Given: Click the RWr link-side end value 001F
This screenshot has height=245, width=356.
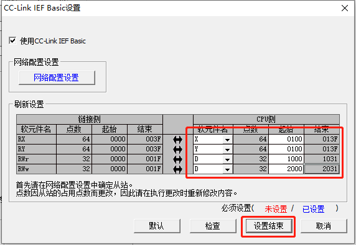Looking at the screenshot, I should pyautogui.click(x=145, y=159).
